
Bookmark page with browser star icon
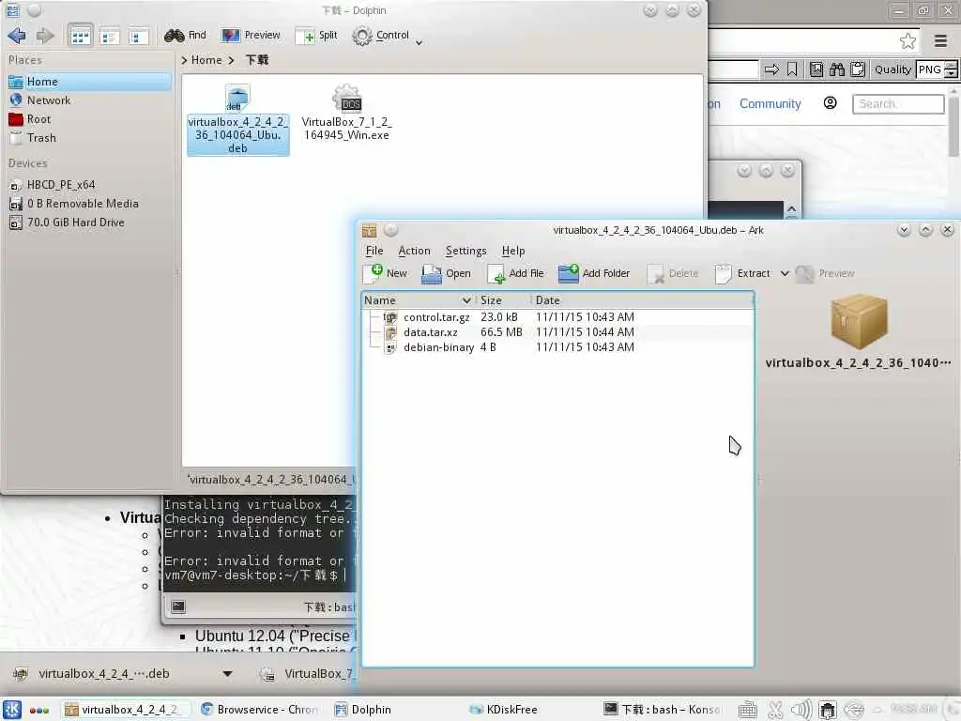pyautogui.click(x=908, y=41)
